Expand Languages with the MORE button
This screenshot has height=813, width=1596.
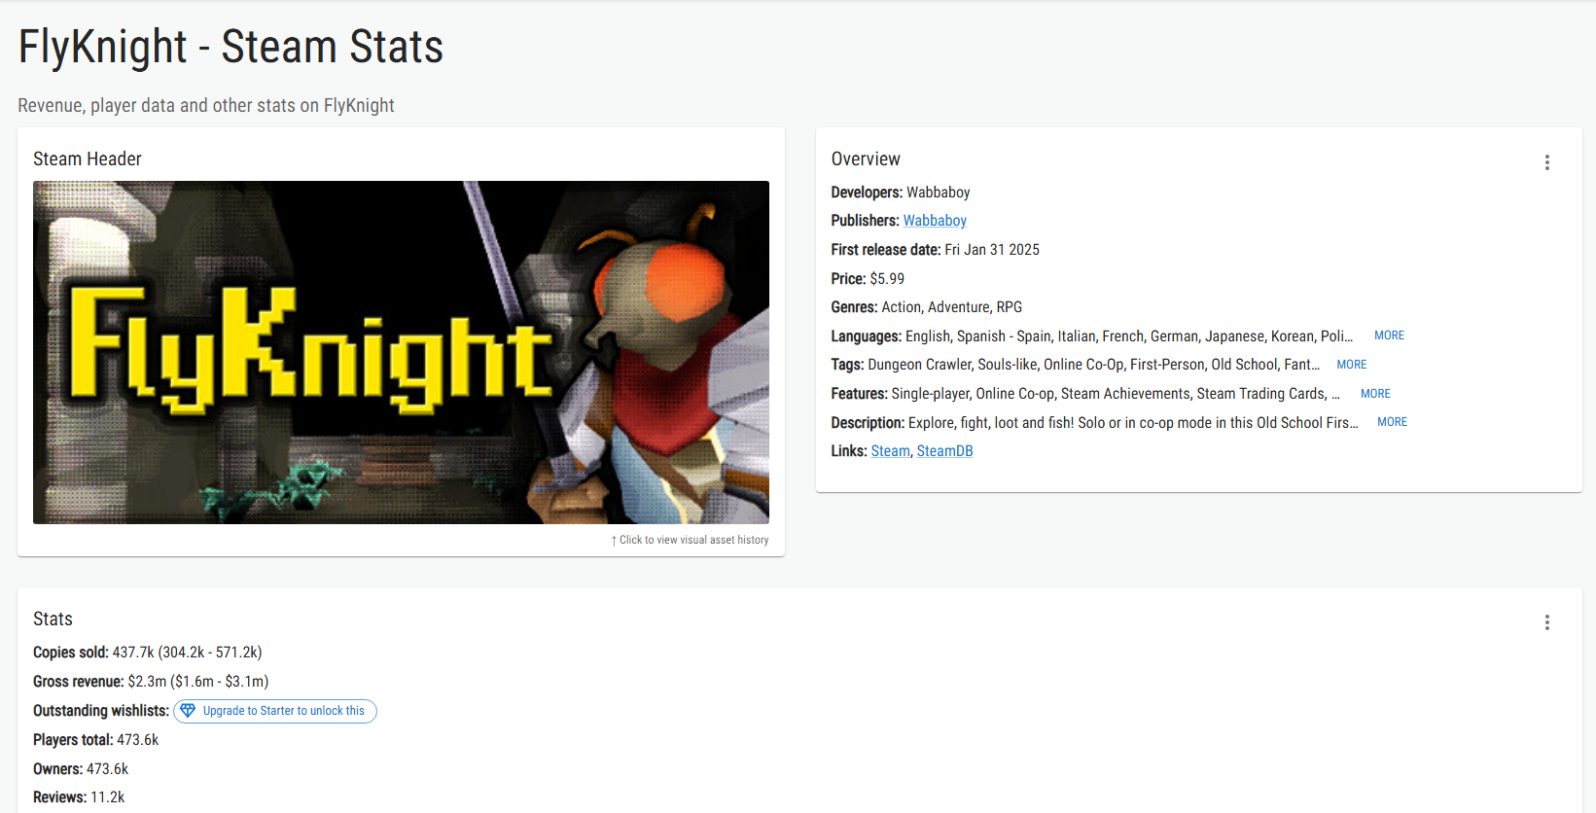point(1389,336)
